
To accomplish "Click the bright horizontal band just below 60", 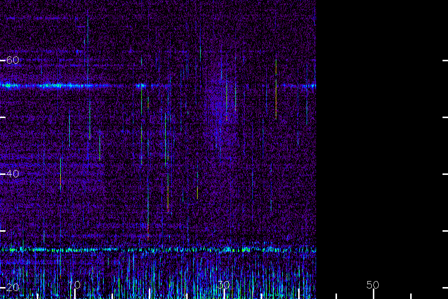I will pyautogui.click(x=158, y=86).
